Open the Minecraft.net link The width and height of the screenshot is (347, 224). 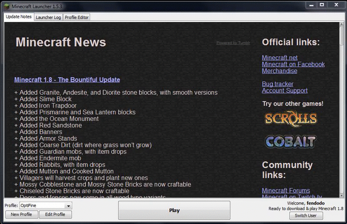280,58
